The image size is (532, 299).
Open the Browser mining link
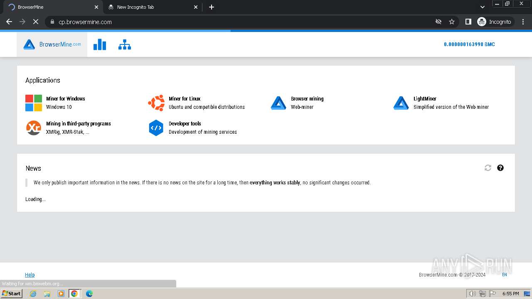[x=307, y=99]
